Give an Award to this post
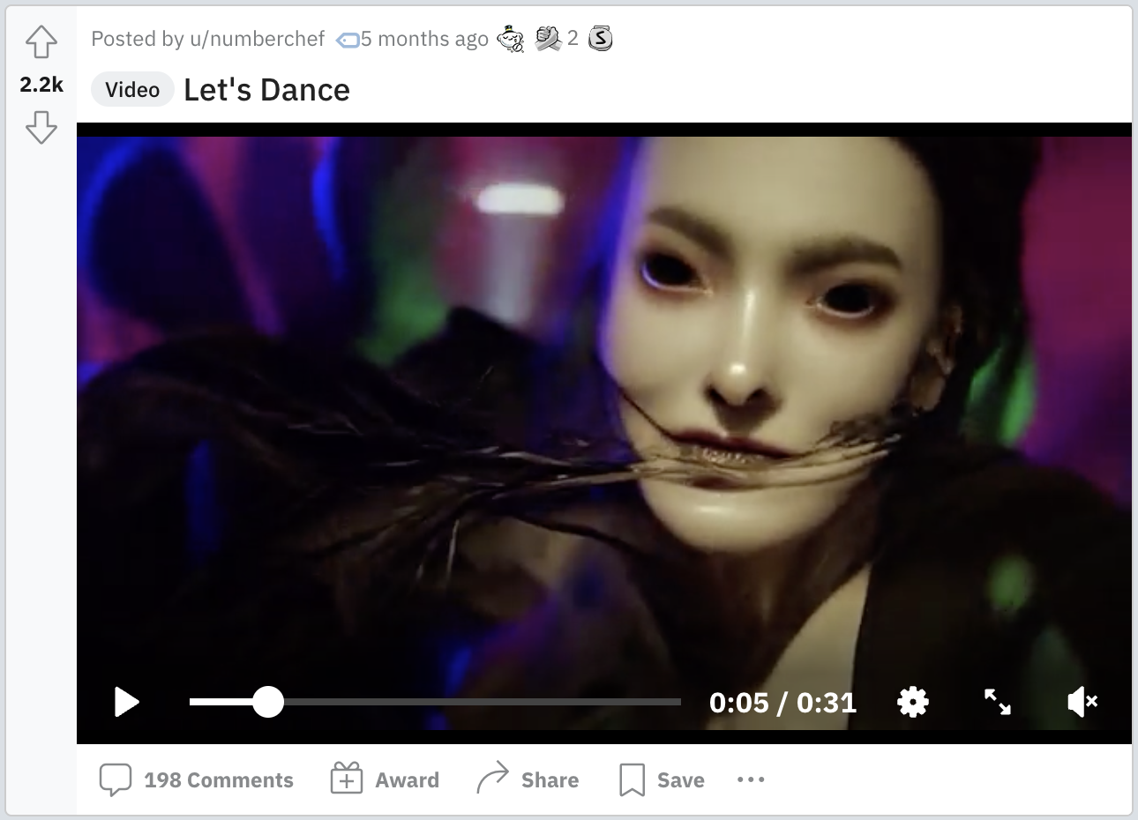 point(385,780)
